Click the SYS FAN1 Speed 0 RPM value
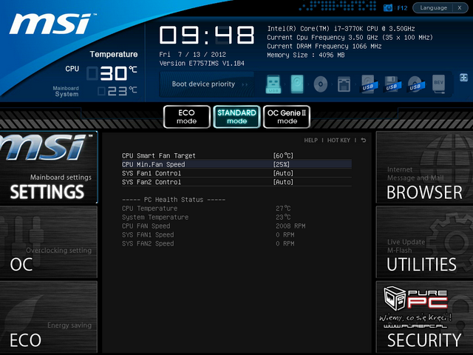 [285, 235]
